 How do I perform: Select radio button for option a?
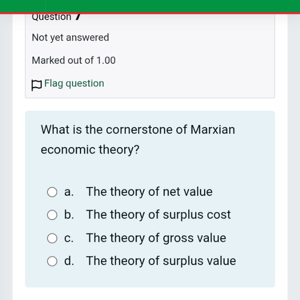click(52, 192)
